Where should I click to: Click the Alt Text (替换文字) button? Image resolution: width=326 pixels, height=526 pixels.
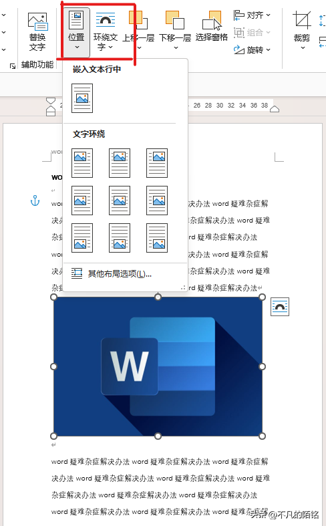[x=37, y=31]
